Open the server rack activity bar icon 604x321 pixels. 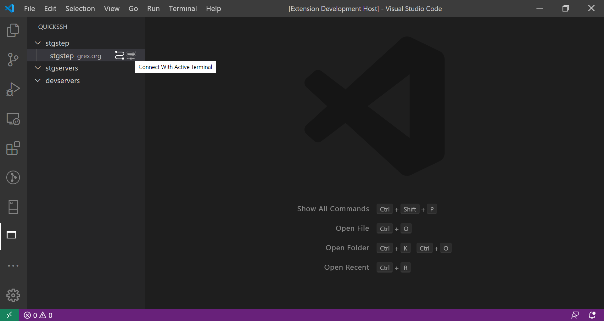point(13,207)
